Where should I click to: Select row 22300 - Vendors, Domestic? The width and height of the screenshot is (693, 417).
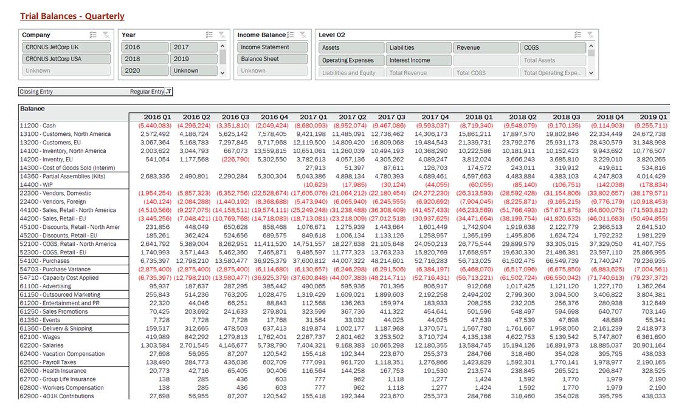pos(56,193)
